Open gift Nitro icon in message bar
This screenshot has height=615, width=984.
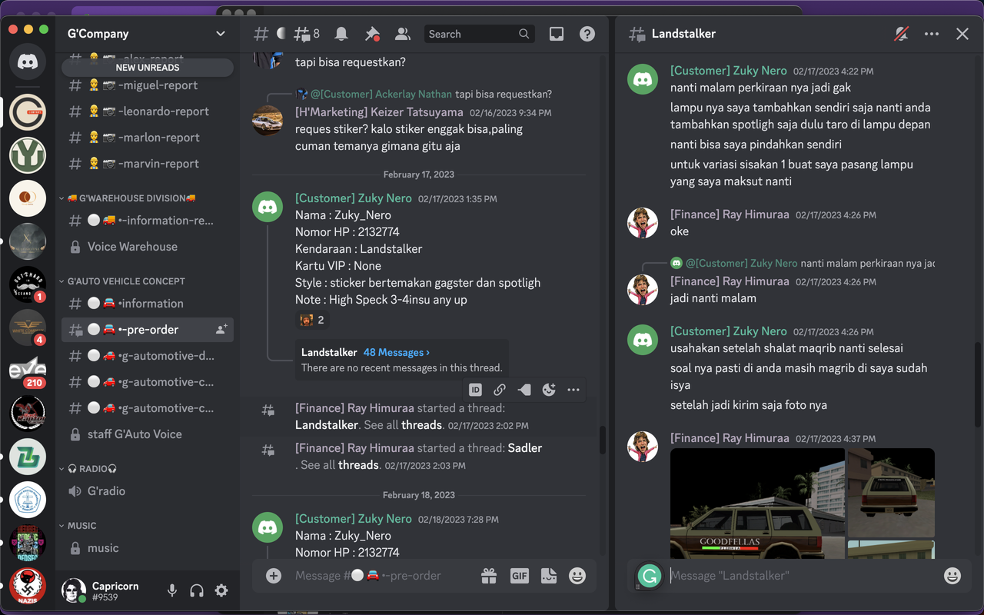pyautogui.click(x=489, y=576)
